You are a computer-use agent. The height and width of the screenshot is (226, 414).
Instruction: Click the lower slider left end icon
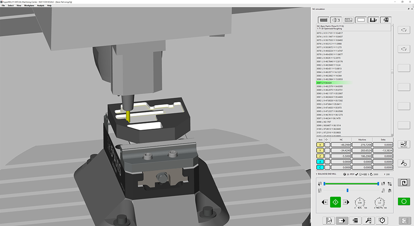tap(320, 190)
